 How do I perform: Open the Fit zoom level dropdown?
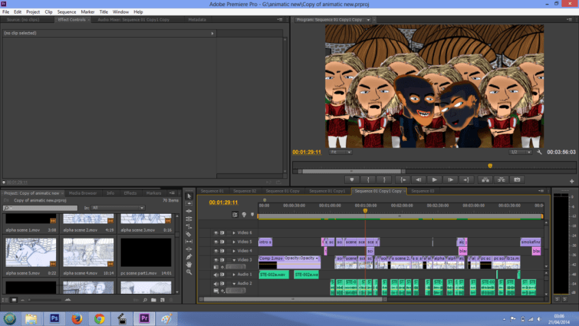[341, 152]
